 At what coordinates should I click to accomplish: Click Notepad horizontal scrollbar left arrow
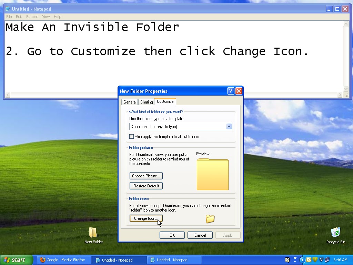(x=8, y=95)
